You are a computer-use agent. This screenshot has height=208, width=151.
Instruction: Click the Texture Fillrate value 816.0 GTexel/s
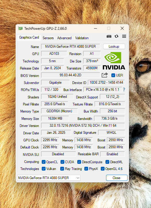tap(110, 104)
